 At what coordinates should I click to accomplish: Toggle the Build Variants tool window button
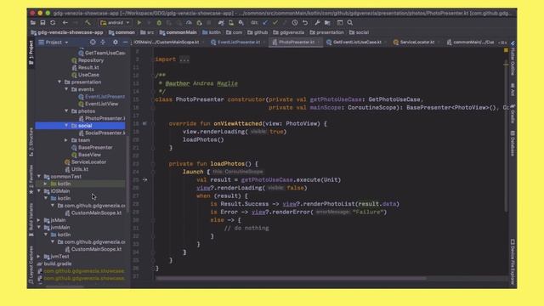pos(31,219)
